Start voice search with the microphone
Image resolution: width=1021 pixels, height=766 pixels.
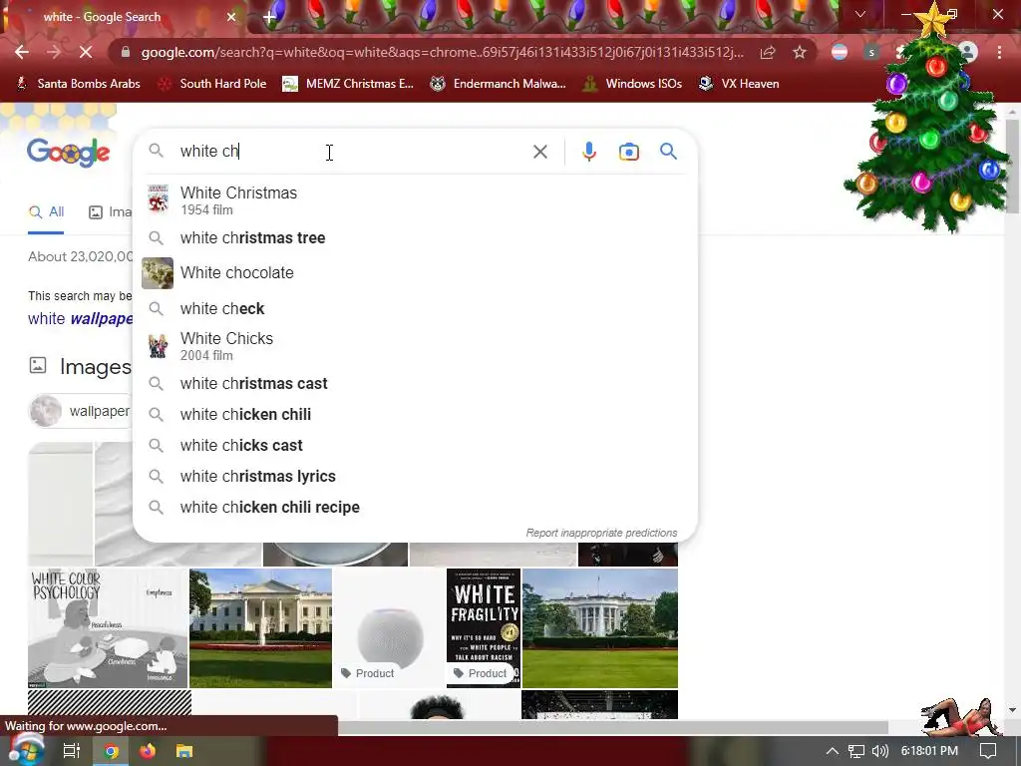588,152
